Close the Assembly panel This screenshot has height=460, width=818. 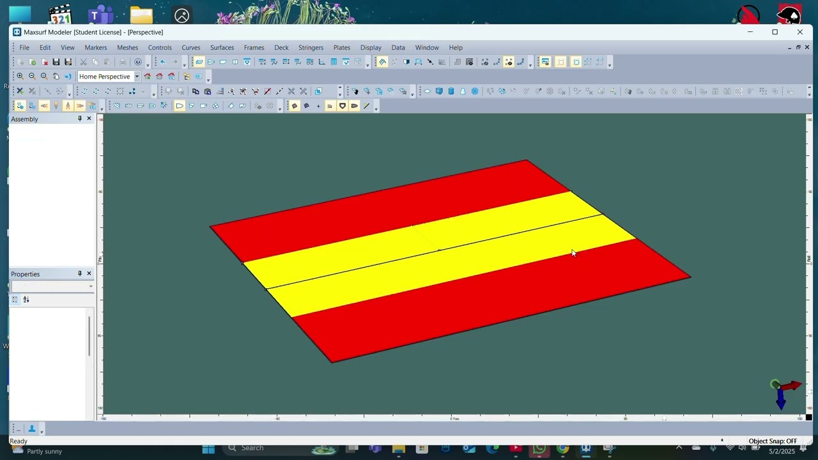pyautogui.click(x=89, y=119)
